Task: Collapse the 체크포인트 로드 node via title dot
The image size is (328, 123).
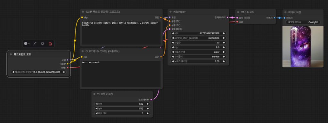Action: point(11,54)
